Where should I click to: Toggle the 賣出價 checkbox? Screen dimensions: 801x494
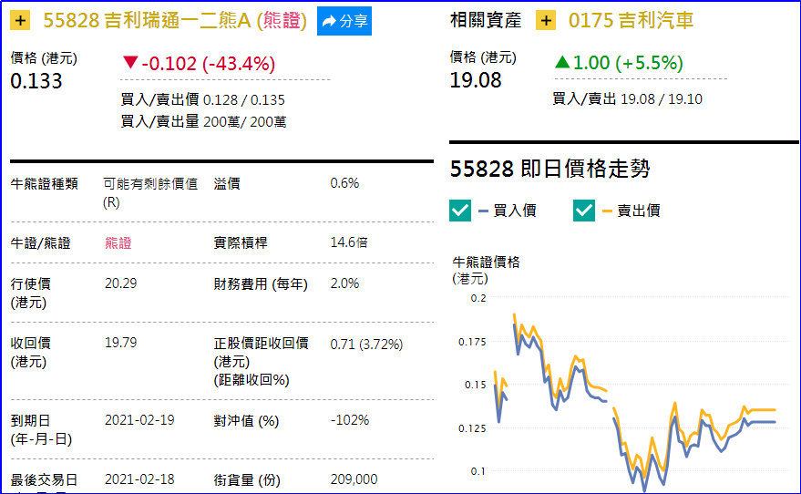coord(584,211)
